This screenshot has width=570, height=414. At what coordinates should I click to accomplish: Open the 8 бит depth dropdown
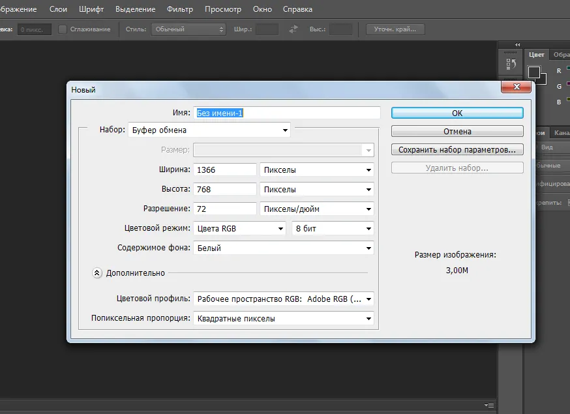click(333, 229)
